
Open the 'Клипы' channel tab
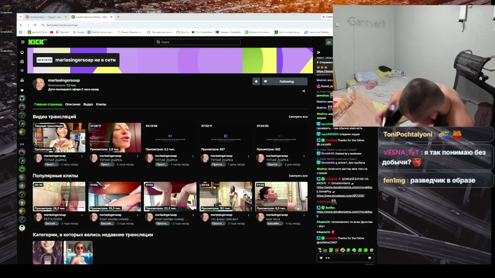[101, 104]
